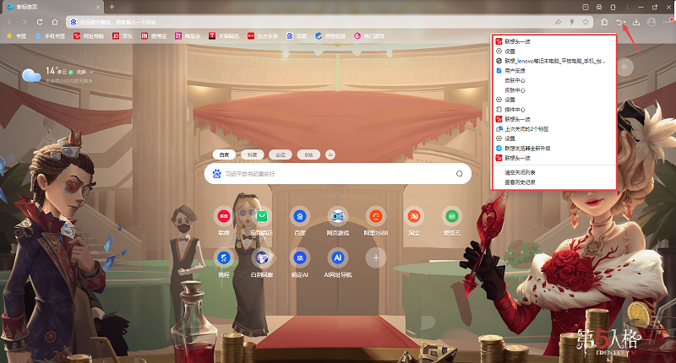The width and height of the screenshot is (676, 363).
Task: Open the 携程旅游 bookmark
Action: tap(330, 36)
